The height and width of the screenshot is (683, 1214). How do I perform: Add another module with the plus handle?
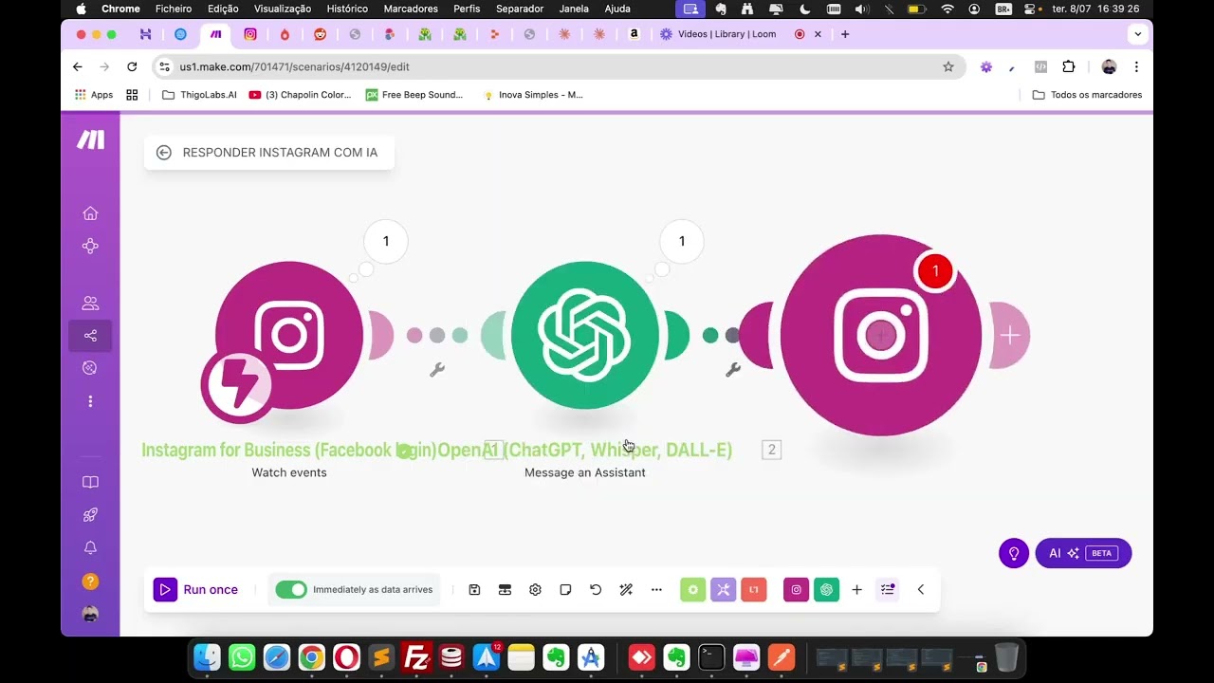pos(1009,335)
